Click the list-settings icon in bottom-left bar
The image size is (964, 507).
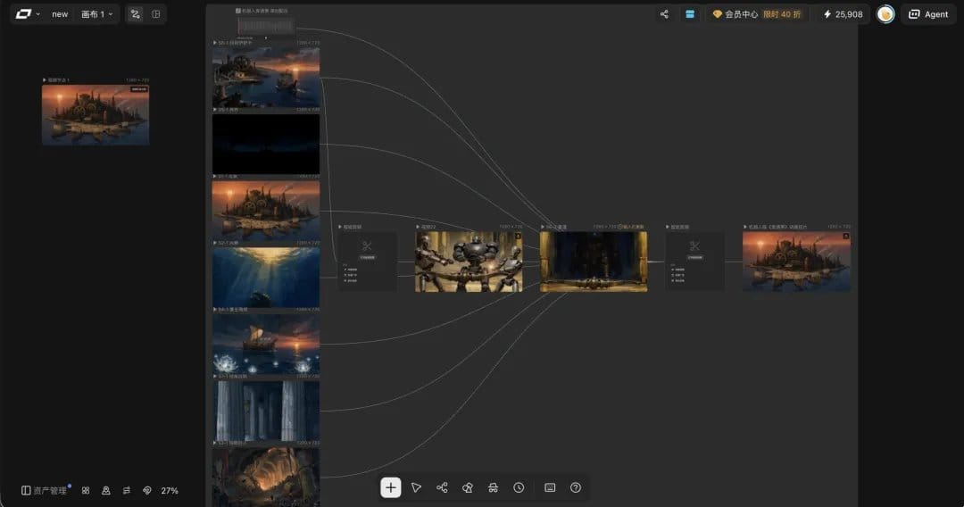127,490
